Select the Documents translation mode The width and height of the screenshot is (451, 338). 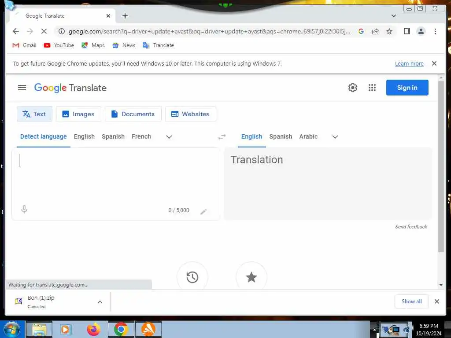click(x=133, y=114)
